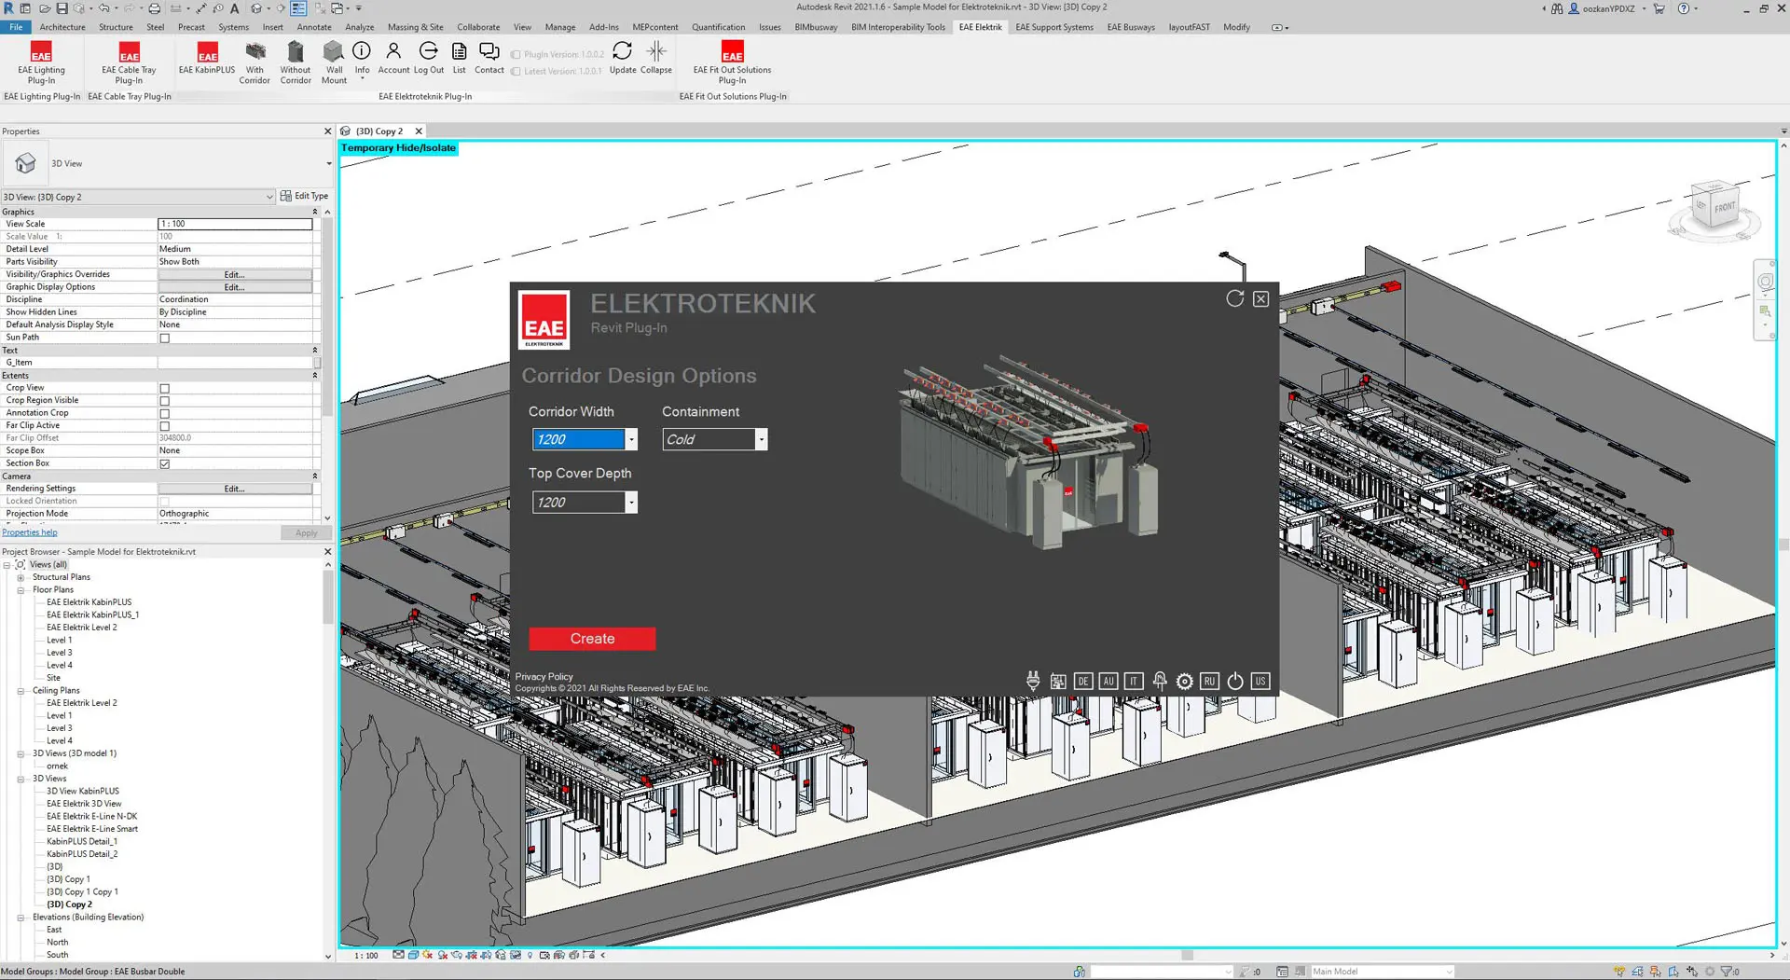The image size is (1790, 980).
Task: Collapse the Elevations (Building Elevation) node
Action: [21, 918]
